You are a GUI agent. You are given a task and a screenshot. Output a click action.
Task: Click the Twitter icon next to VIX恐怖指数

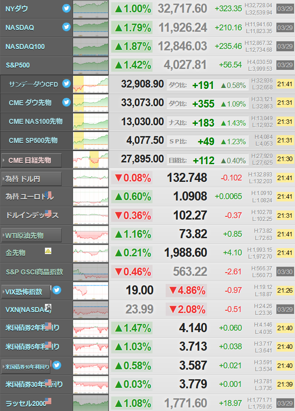[x=57, y=290]
